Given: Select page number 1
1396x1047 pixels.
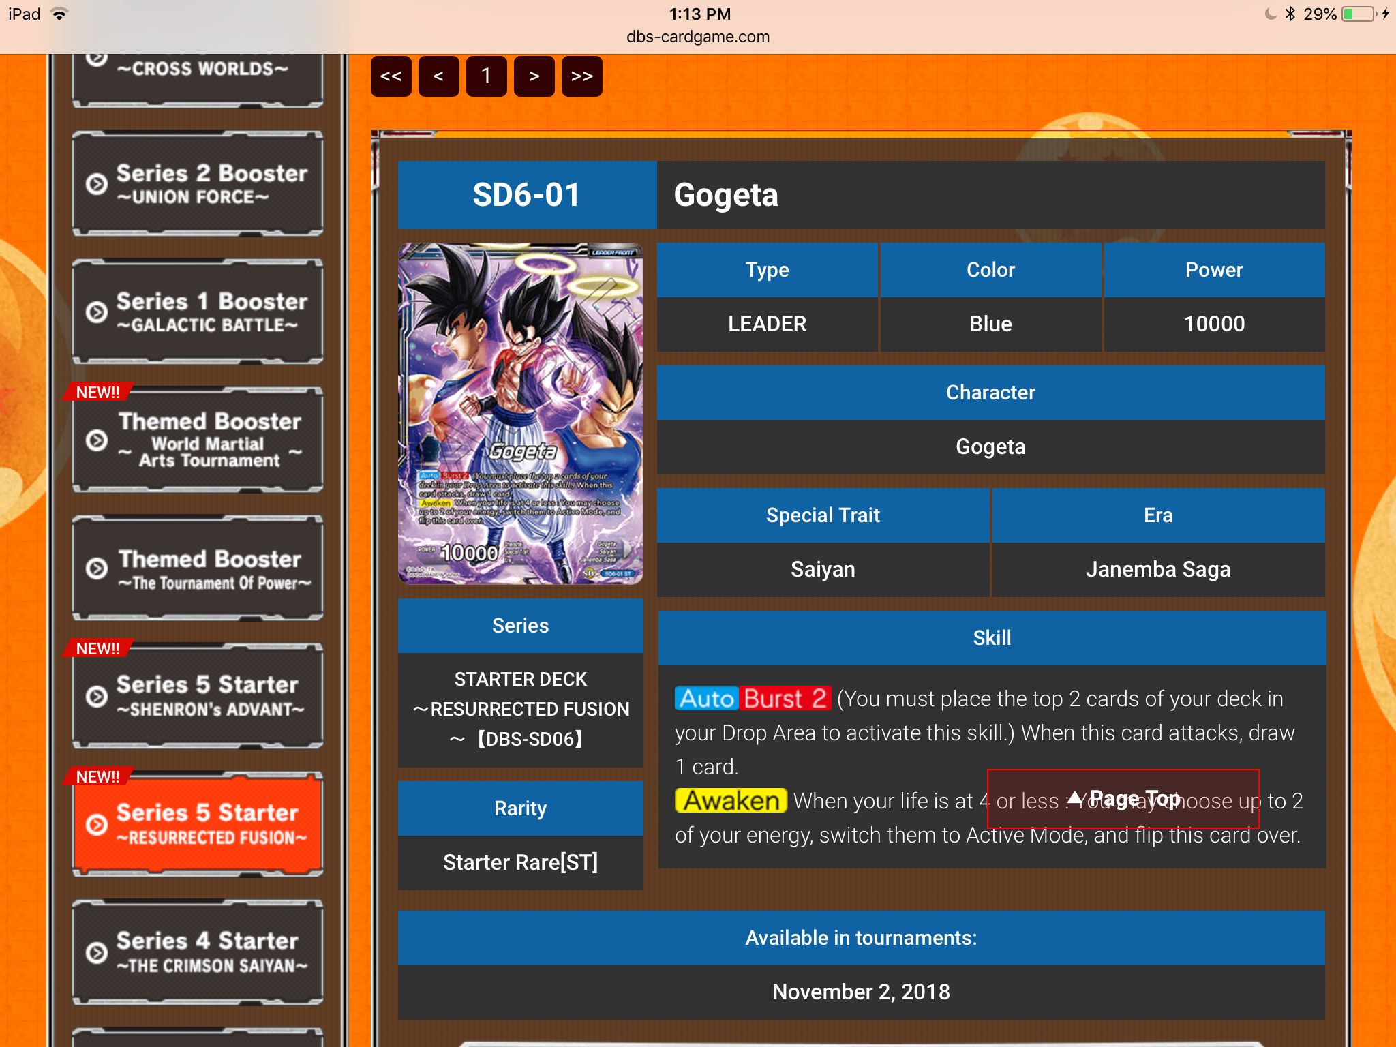Looking at the screenshot, I should pyautogui.click(x=486, y=76).
